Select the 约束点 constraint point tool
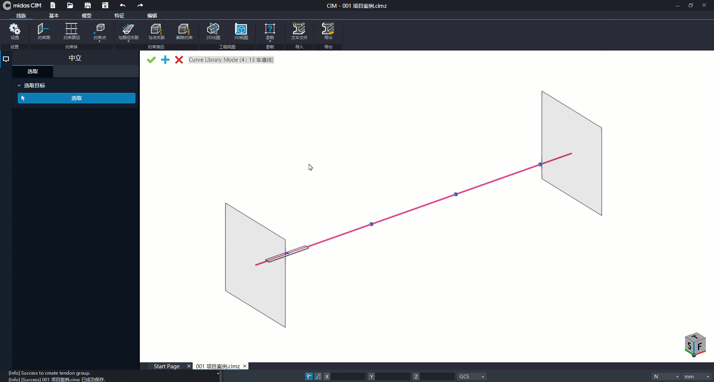714x382 pixels. click(100, 30)
